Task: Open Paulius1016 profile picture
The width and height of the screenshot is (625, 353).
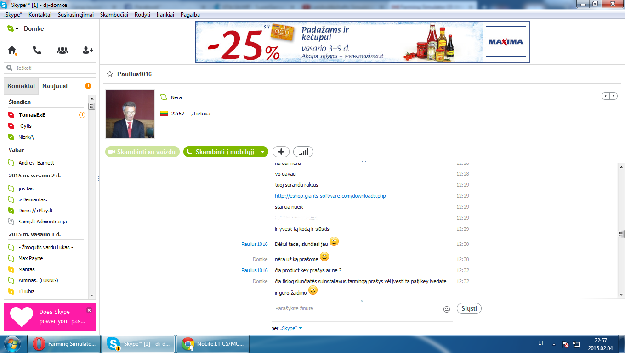Action: pyautogui.click(x=130, y=114)
